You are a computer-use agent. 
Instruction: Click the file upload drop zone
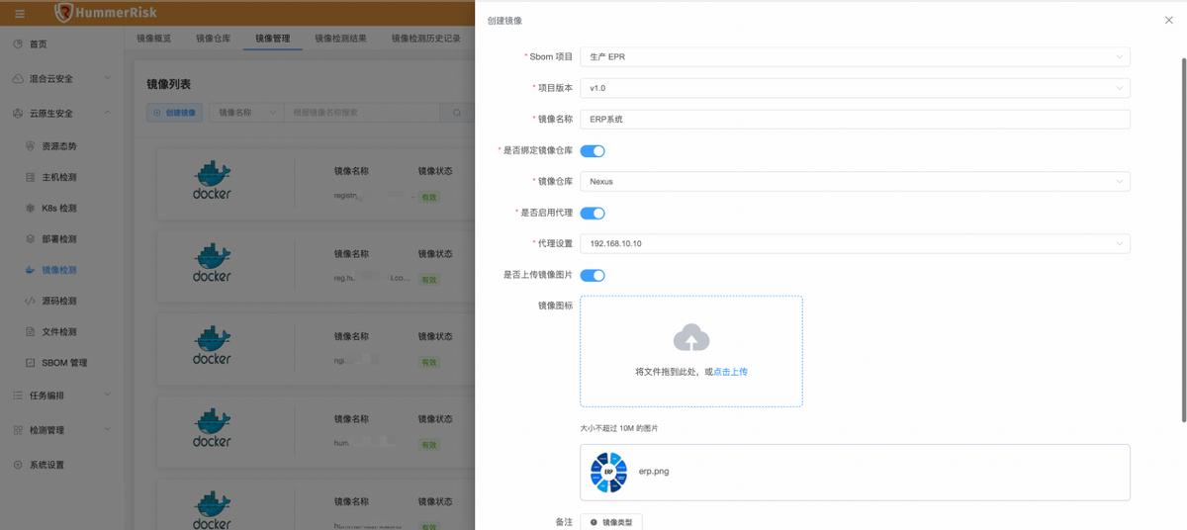691,351
